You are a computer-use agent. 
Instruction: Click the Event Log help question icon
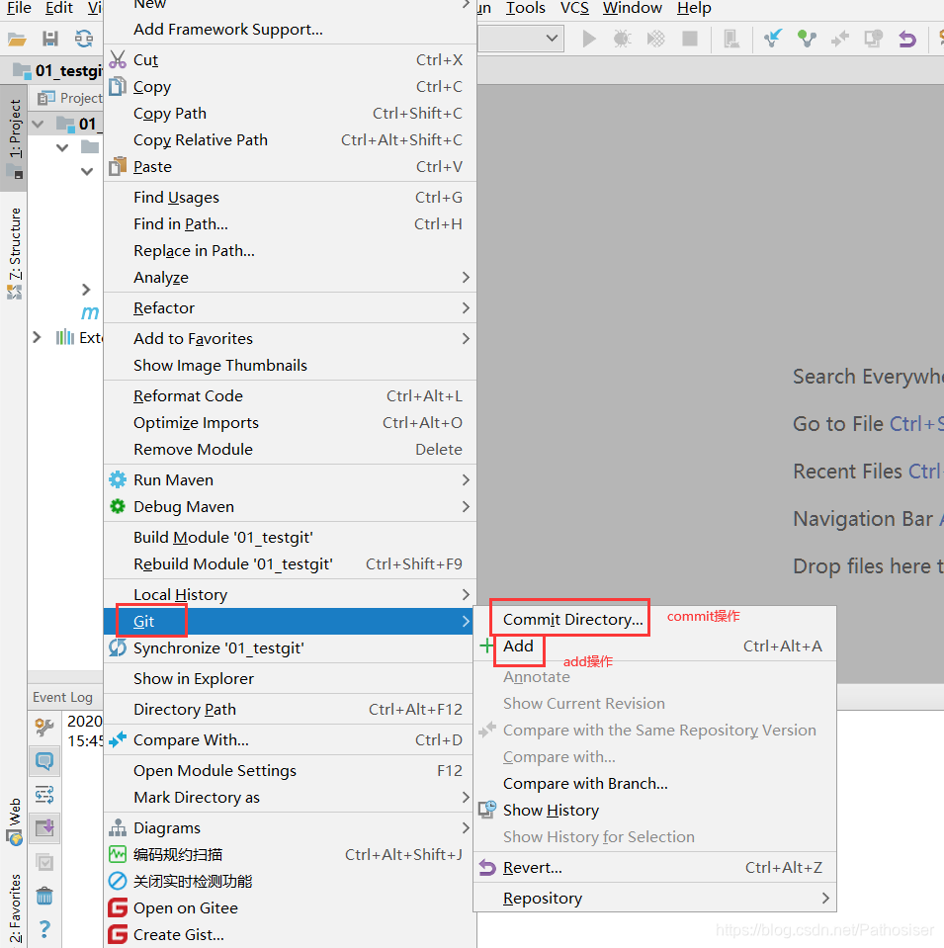44,929
